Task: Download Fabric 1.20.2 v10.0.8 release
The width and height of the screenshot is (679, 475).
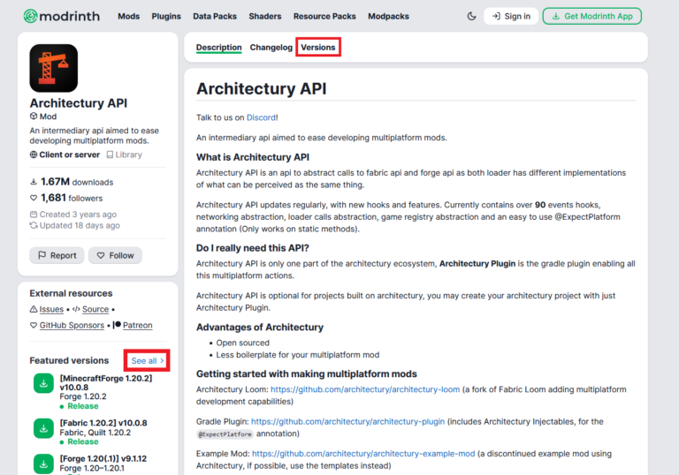Action: [43, 428]
